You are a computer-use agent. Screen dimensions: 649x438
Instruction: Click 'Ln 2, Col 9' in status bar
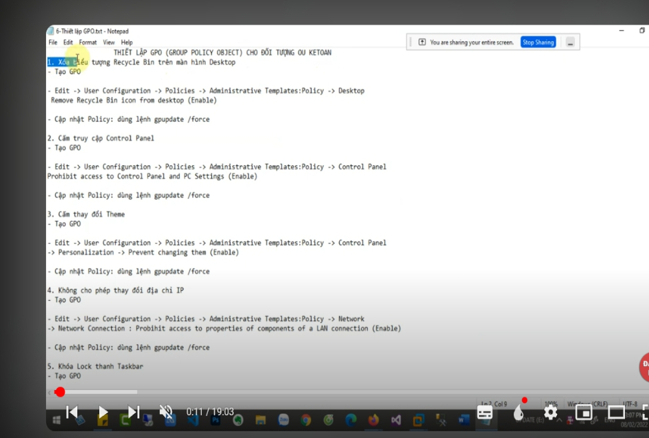pos(494,403)
